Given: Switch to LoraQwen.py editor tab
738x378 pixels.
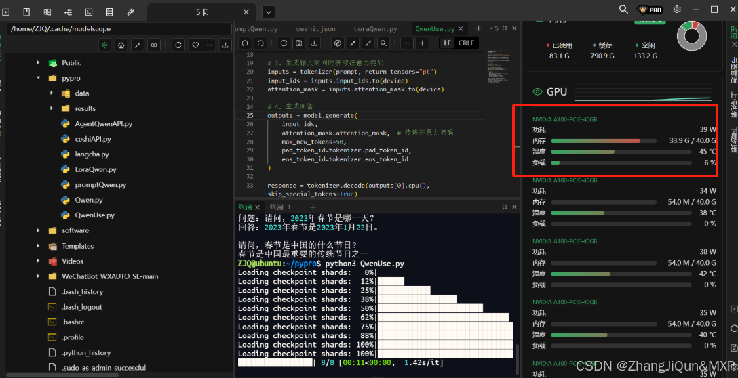Looking at the screenshot, I should click(376, 29).
